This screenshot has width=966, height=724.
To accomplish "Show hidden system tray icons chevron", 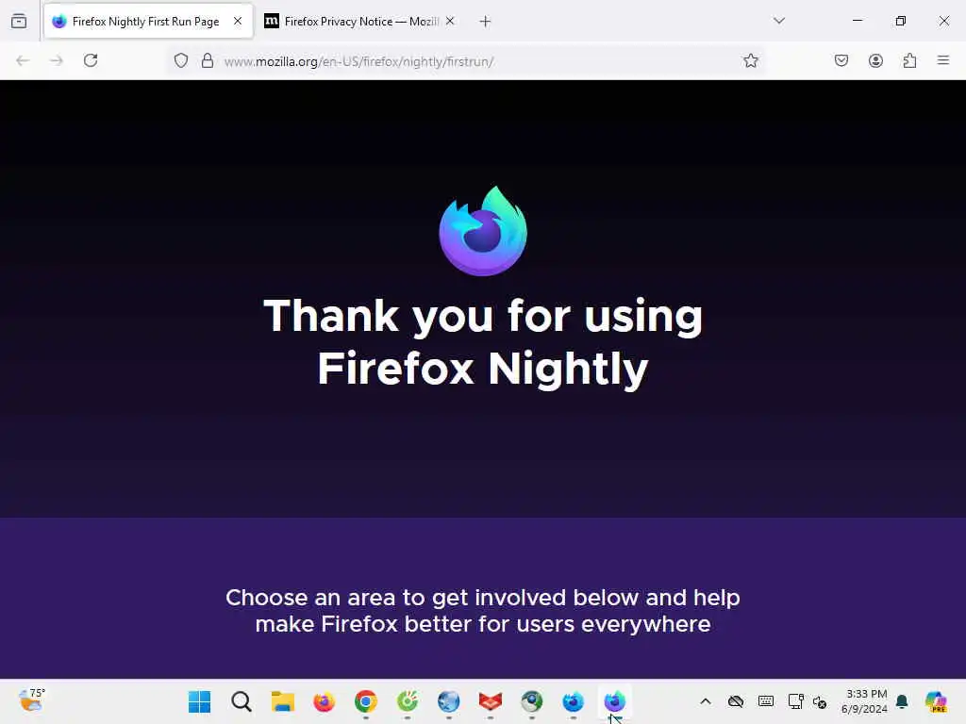I will 706,701.
